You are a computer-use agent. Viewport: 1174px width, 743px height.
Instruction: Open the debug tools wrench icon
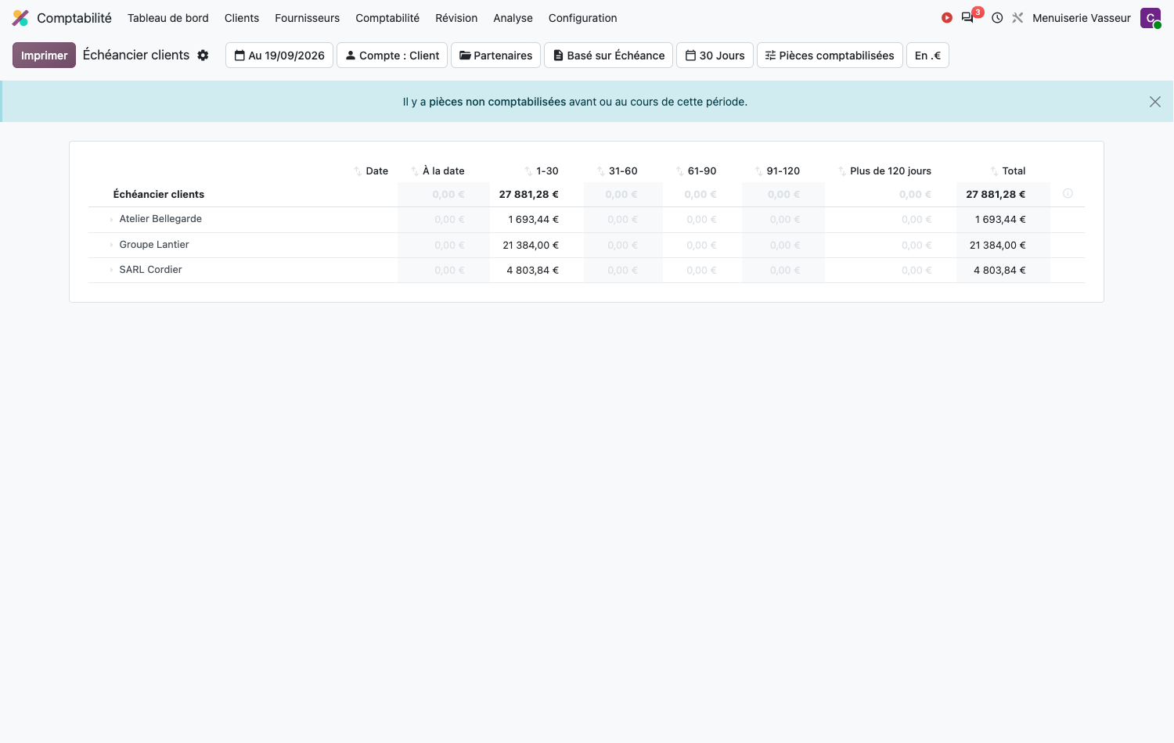click(1017, 18)
